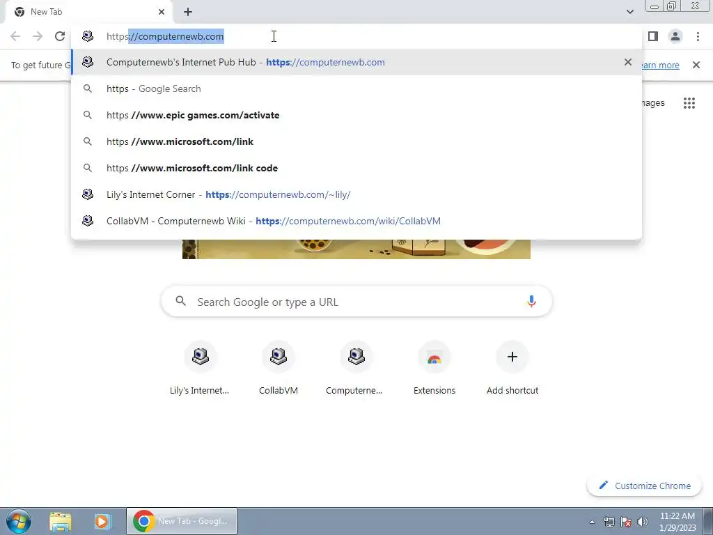Open the volume speaker tray icon
Viewport: 713px width, 535px height.
coord(643,522)
